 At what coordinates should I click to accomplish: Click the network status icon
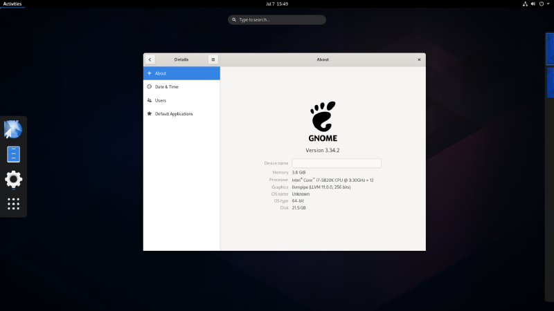(525, 4)
